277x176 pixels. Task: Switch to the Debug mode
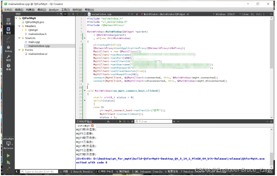tap(8, 49)
